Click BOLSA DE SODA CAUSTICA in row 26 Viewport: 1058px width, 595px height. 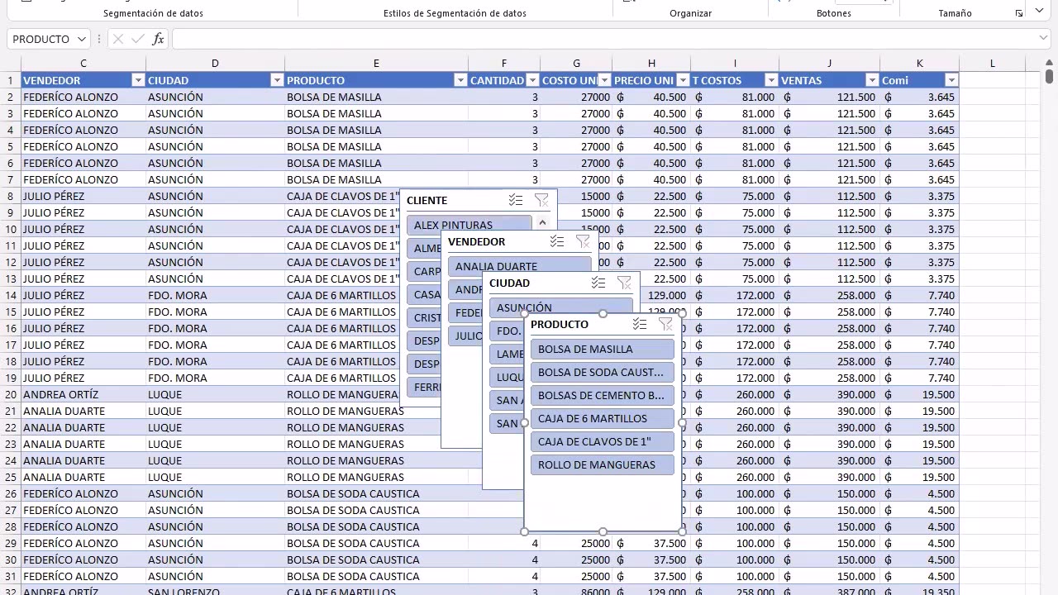coord(376,493)
